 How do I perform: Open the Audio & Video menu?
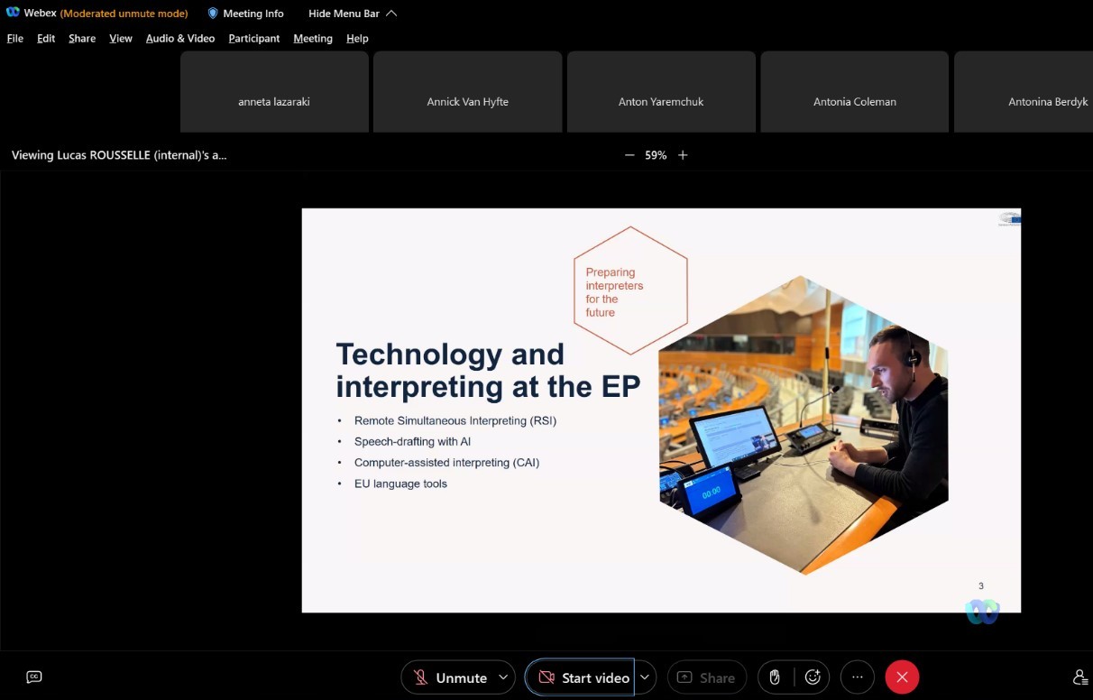(x=180, y=39)
